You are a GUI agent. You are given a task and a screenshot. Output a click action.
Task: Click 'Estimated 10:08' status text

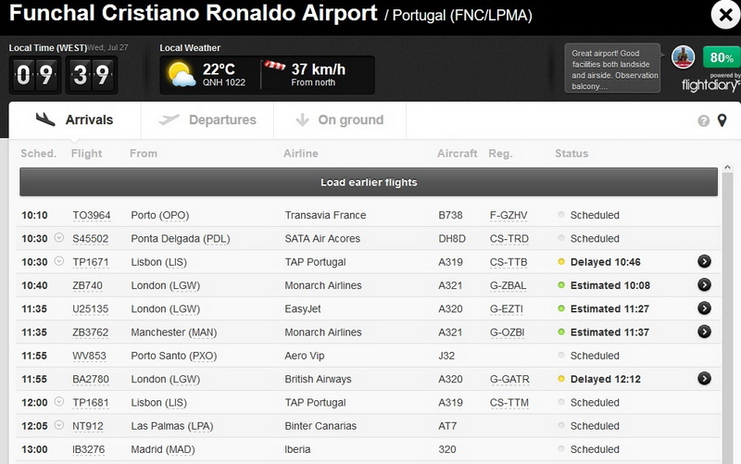pos(610,285)
